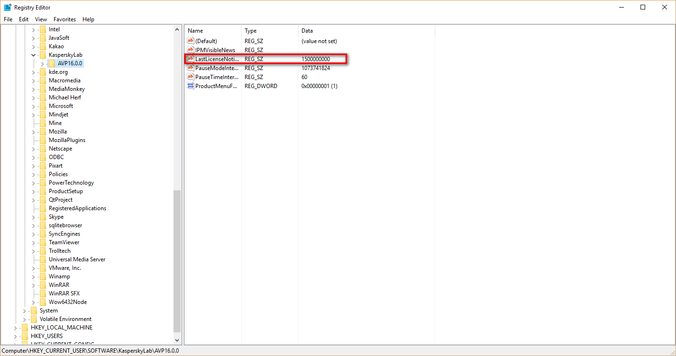Screen dimensions: 676x356
Task: Click the tree pane scroll up arrow
Action: 177,30
